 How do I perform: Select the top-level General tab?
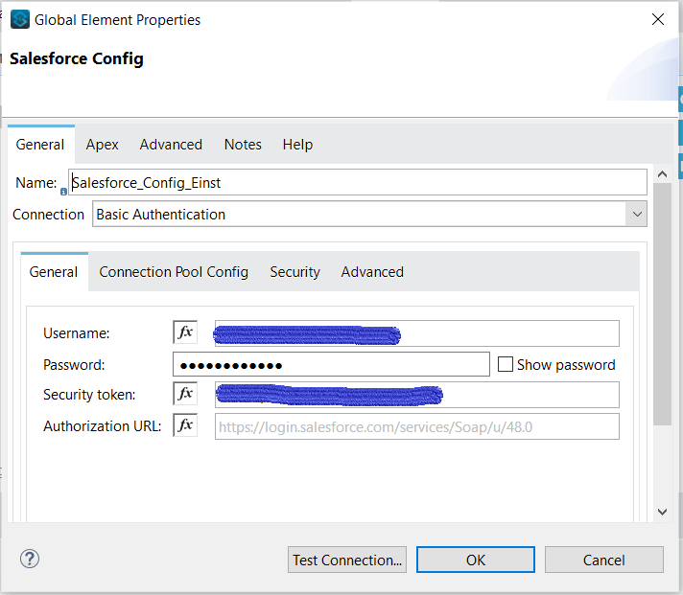point(40,145)
